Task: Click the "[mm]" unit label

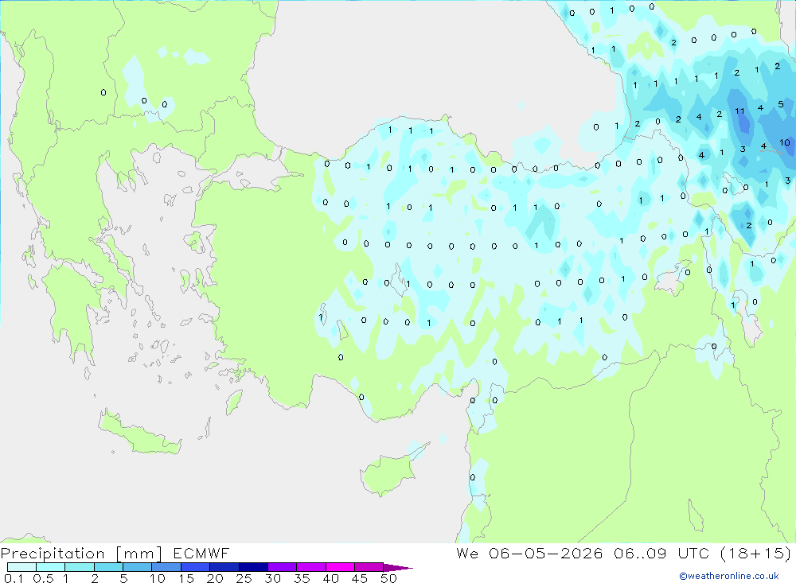Action: pos(139,554)
